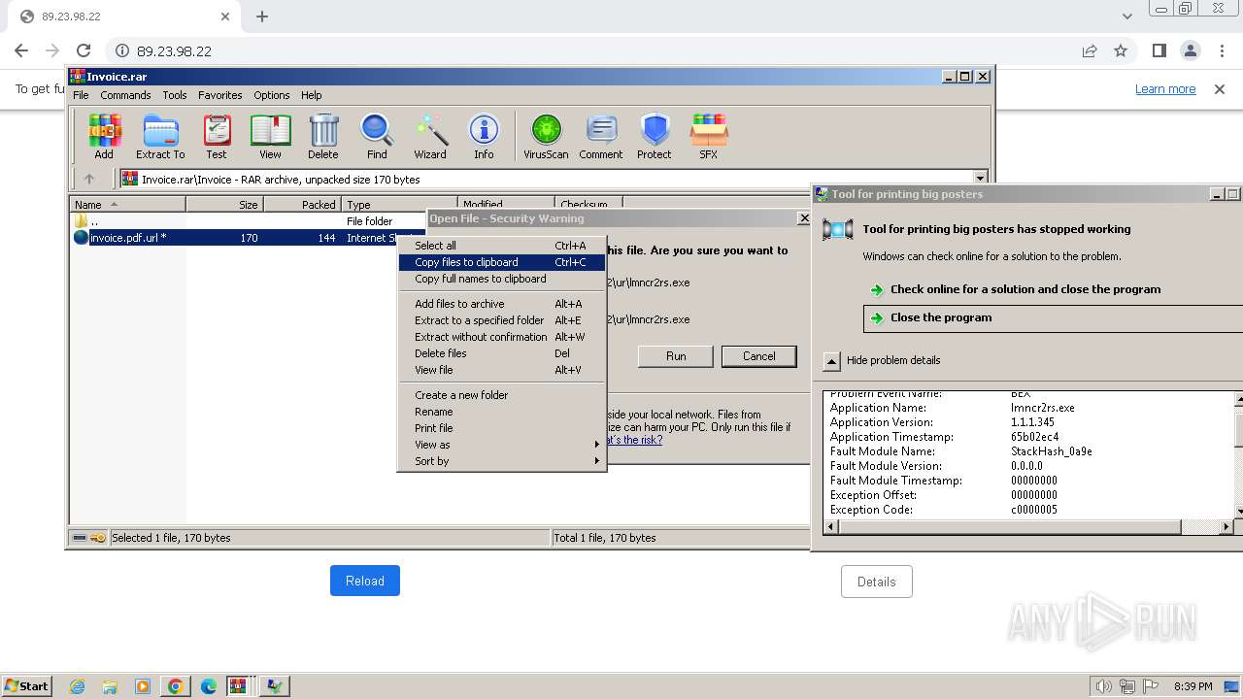1243x699 pixels.
Task: Click the volume speaker tray icon
Action: [x=1103, y=686]
